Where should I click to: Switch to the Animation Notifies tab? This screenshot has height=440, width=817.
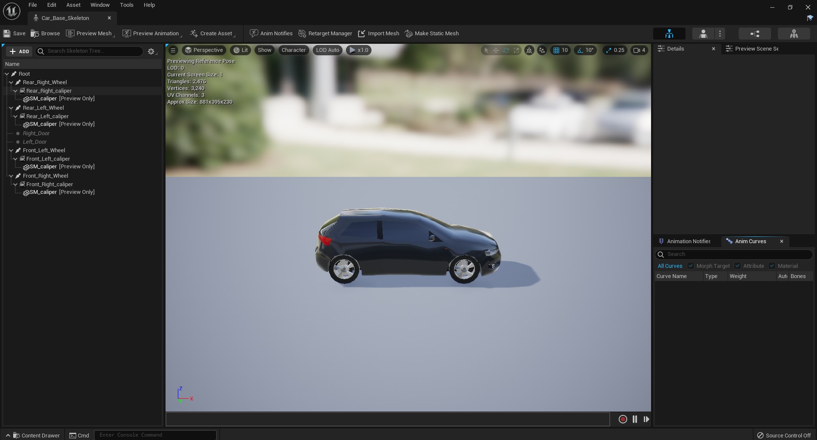click(688, 241)
